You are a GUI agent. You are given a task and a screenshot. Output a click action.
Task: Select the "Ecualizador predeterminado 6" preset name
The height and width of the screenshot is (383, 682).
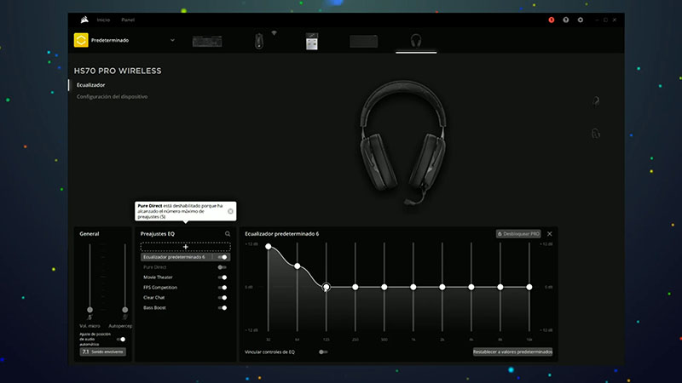click(x=174, y=257)
